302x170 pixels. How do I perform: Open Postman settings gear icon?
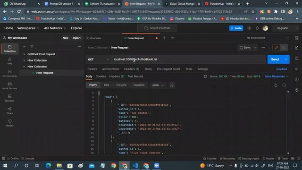click(x=249, y=28)
